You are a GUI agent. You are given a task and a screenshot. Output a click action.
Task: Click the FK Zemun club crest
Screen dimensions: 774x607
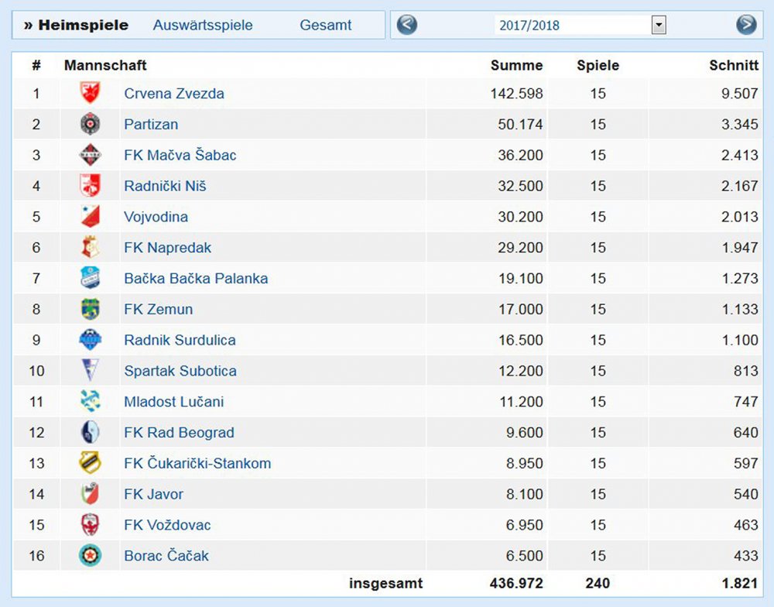coord(91,309)
